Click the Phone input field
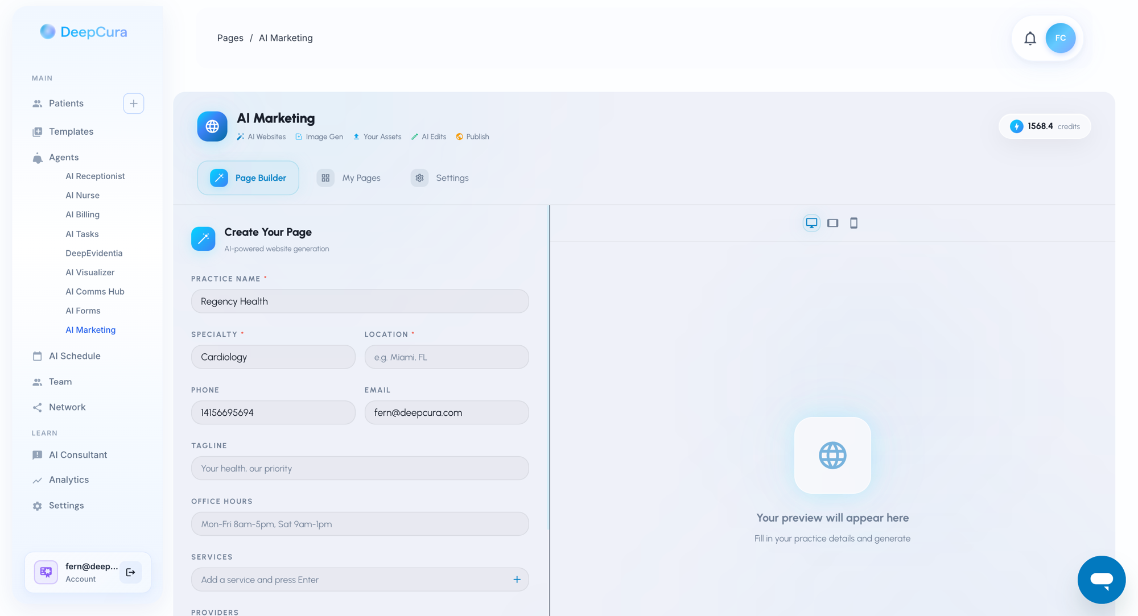The image size is (1138, 616). (x=273, y=413)
